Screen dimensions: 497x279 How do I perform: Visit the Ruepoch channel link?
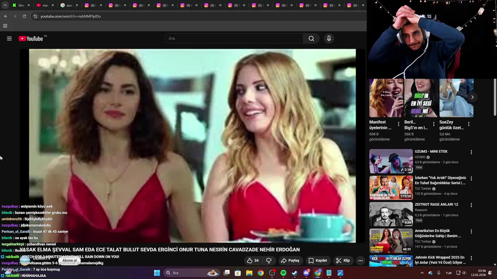(x=422, y=210)
